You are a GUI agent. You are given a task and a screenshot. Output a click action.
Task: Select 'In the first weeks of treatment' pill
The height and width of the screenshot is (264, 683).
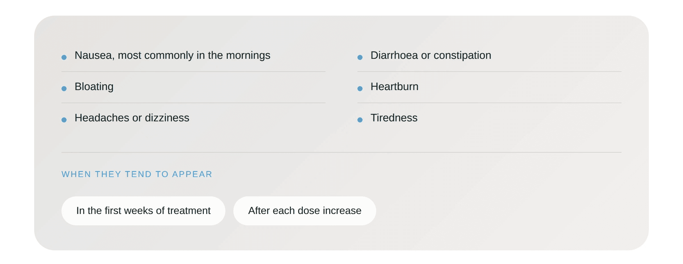pyautogui.click(x=143, y=211)
